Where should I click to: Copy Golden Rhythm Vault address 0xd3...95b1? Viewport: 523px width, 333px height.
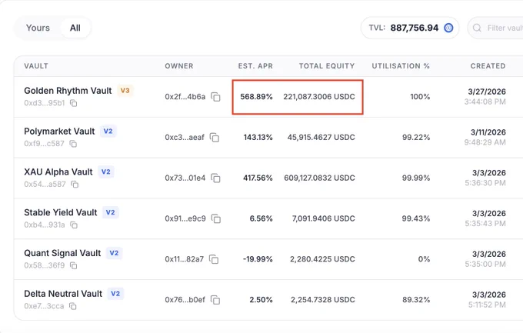pos(73,103)
